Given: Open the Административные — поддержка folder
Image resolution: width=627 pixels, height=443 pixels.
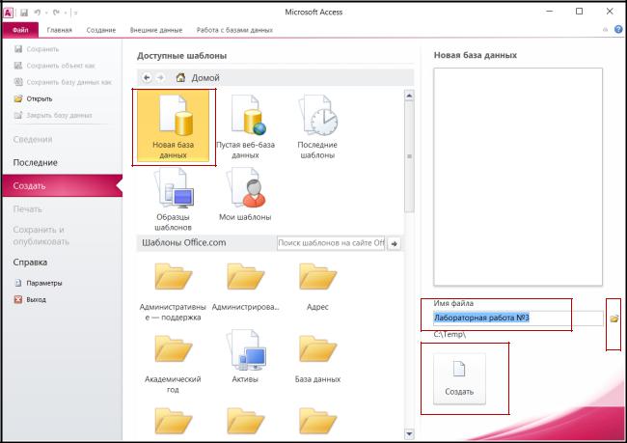Looking at the screenshot, I should click(x=173, y=292).
